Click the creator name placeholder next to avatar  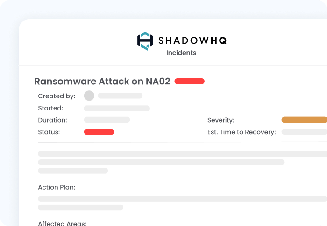coord(120,96)
